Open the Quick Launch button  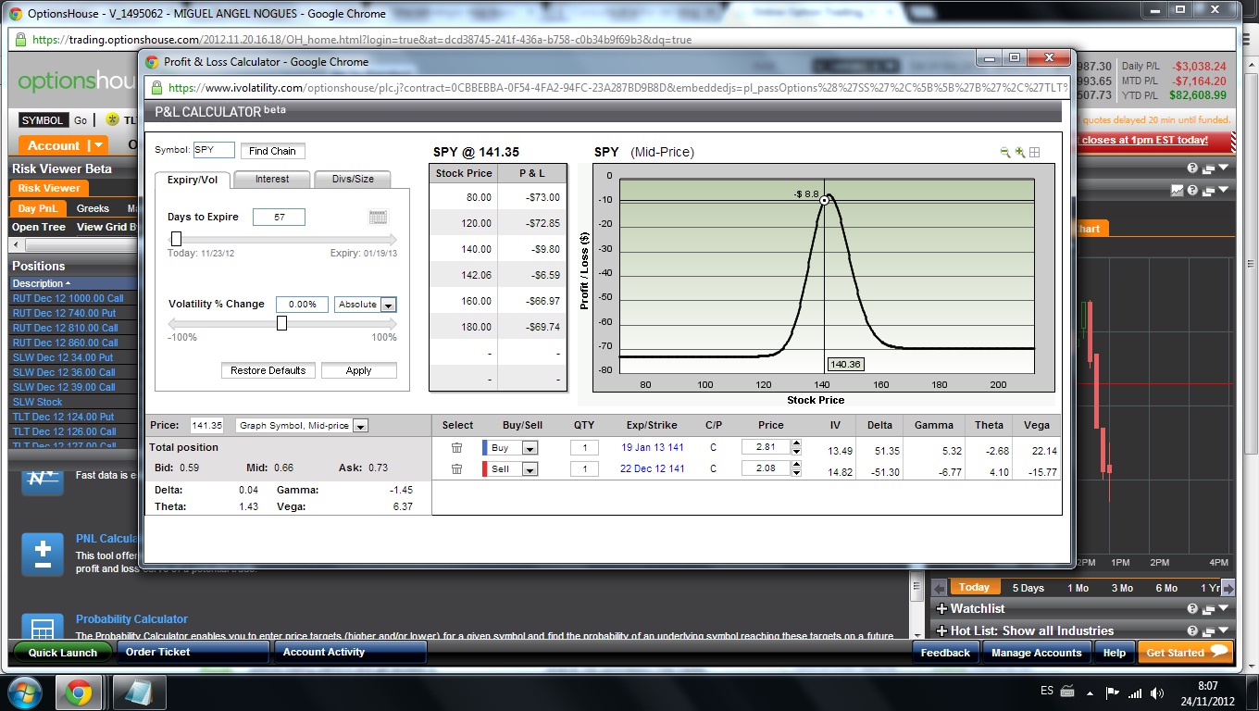(x=63, y=653)
